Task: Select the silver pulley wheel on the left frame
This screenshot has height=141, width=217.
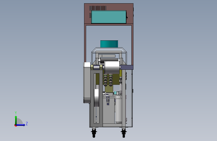Action: click(96, 98)
